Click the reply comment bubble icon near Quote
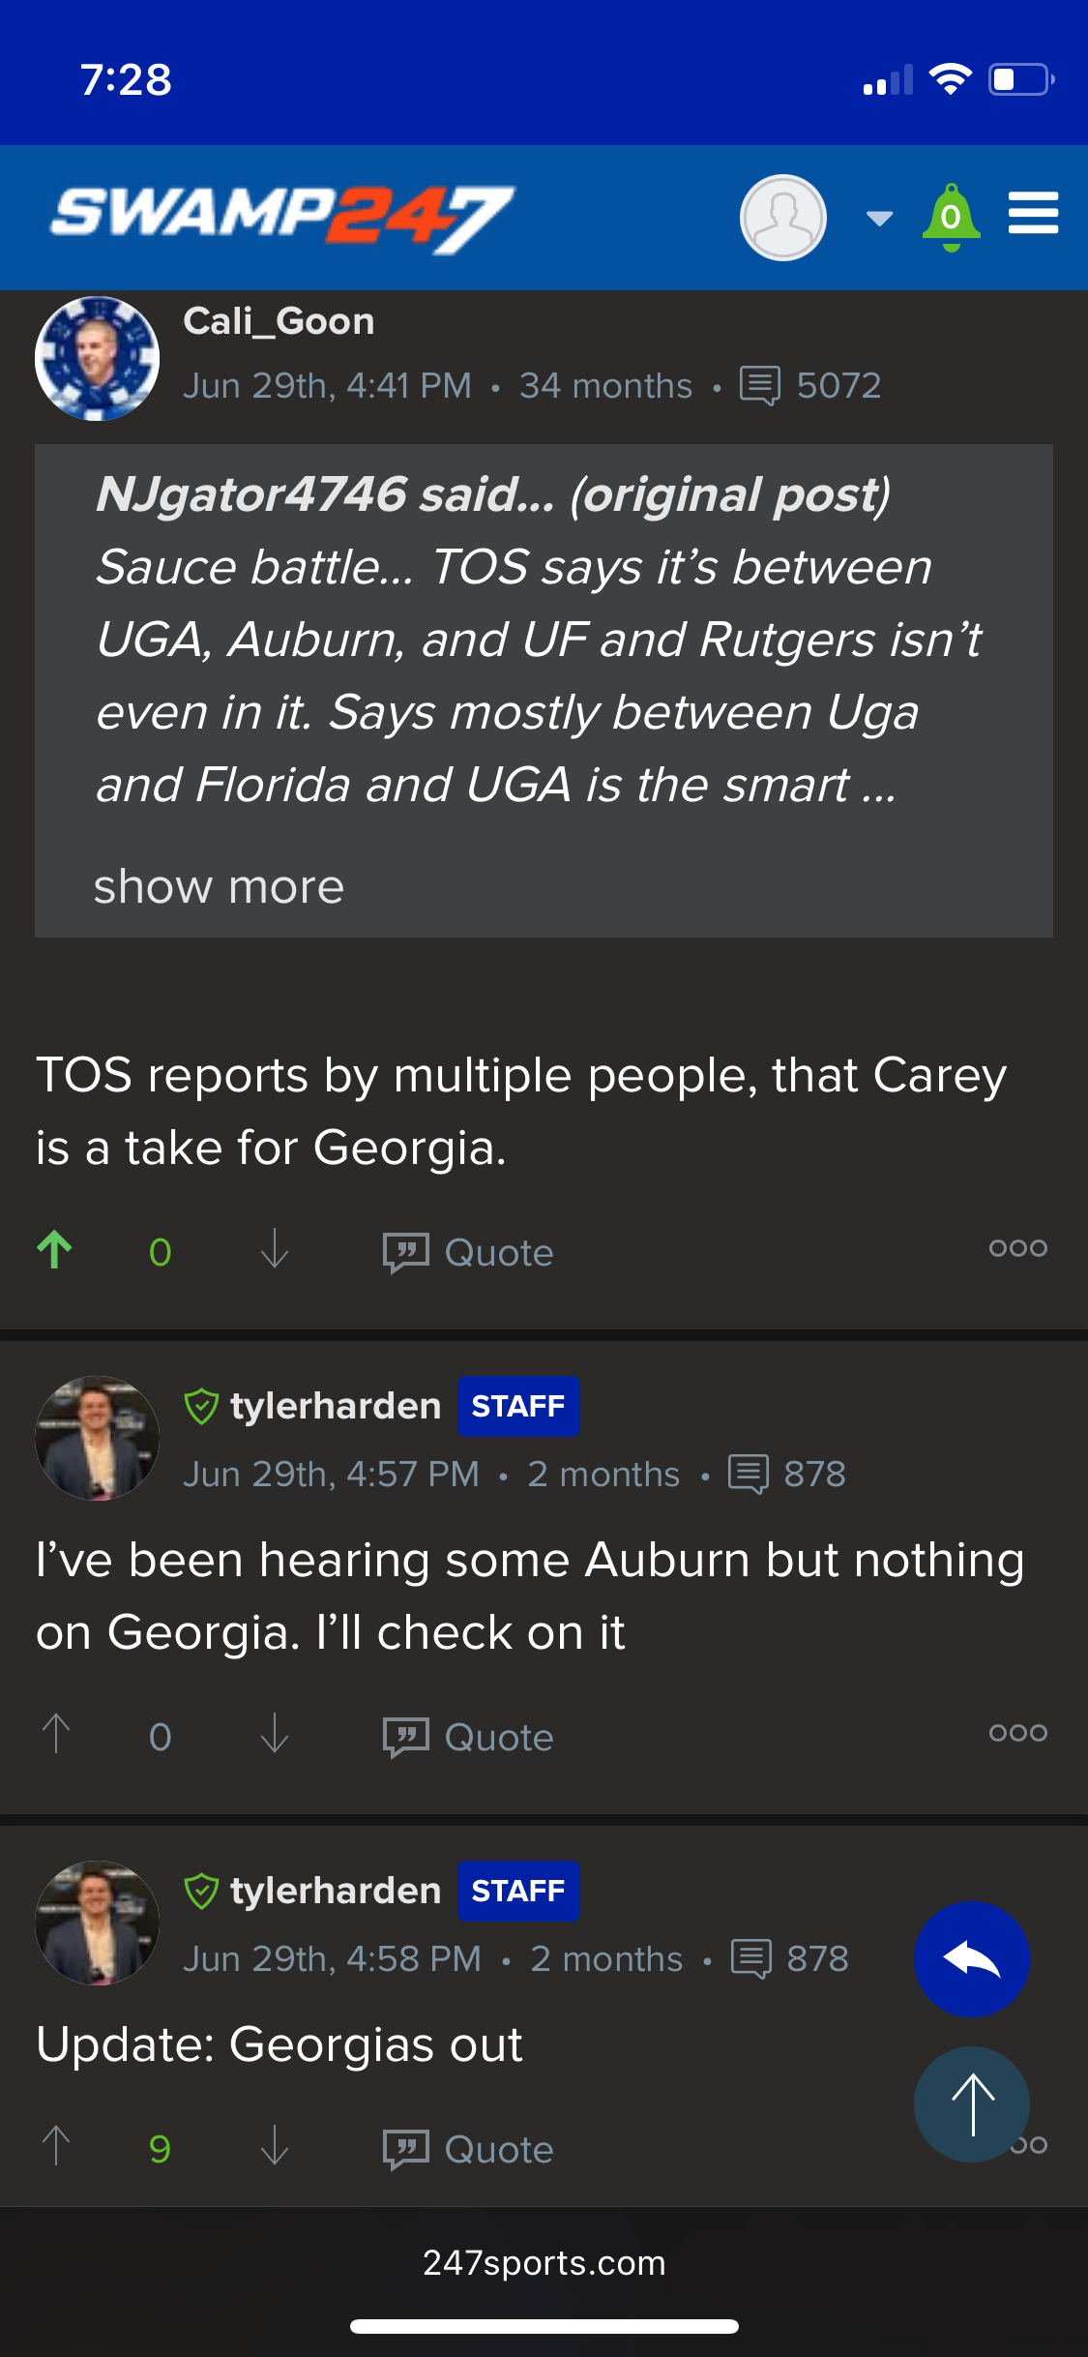 (x=407, y=1251)
